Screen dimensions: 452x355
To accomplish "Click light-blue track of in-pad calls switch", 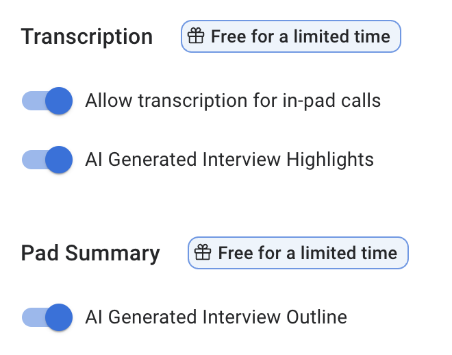I will coord(32,101).
